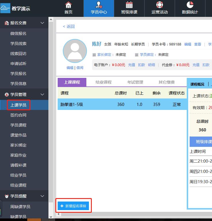This screenshot has height=221, width=212.
Task: Click 充值 next to 电子账户
Action: [131, 65]
